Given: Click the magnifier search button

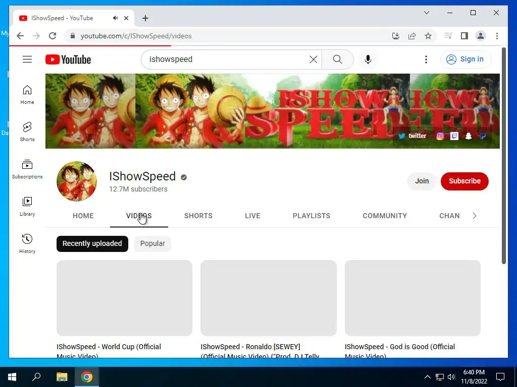Looking at the screenshot, I should (x=337, y=59).
